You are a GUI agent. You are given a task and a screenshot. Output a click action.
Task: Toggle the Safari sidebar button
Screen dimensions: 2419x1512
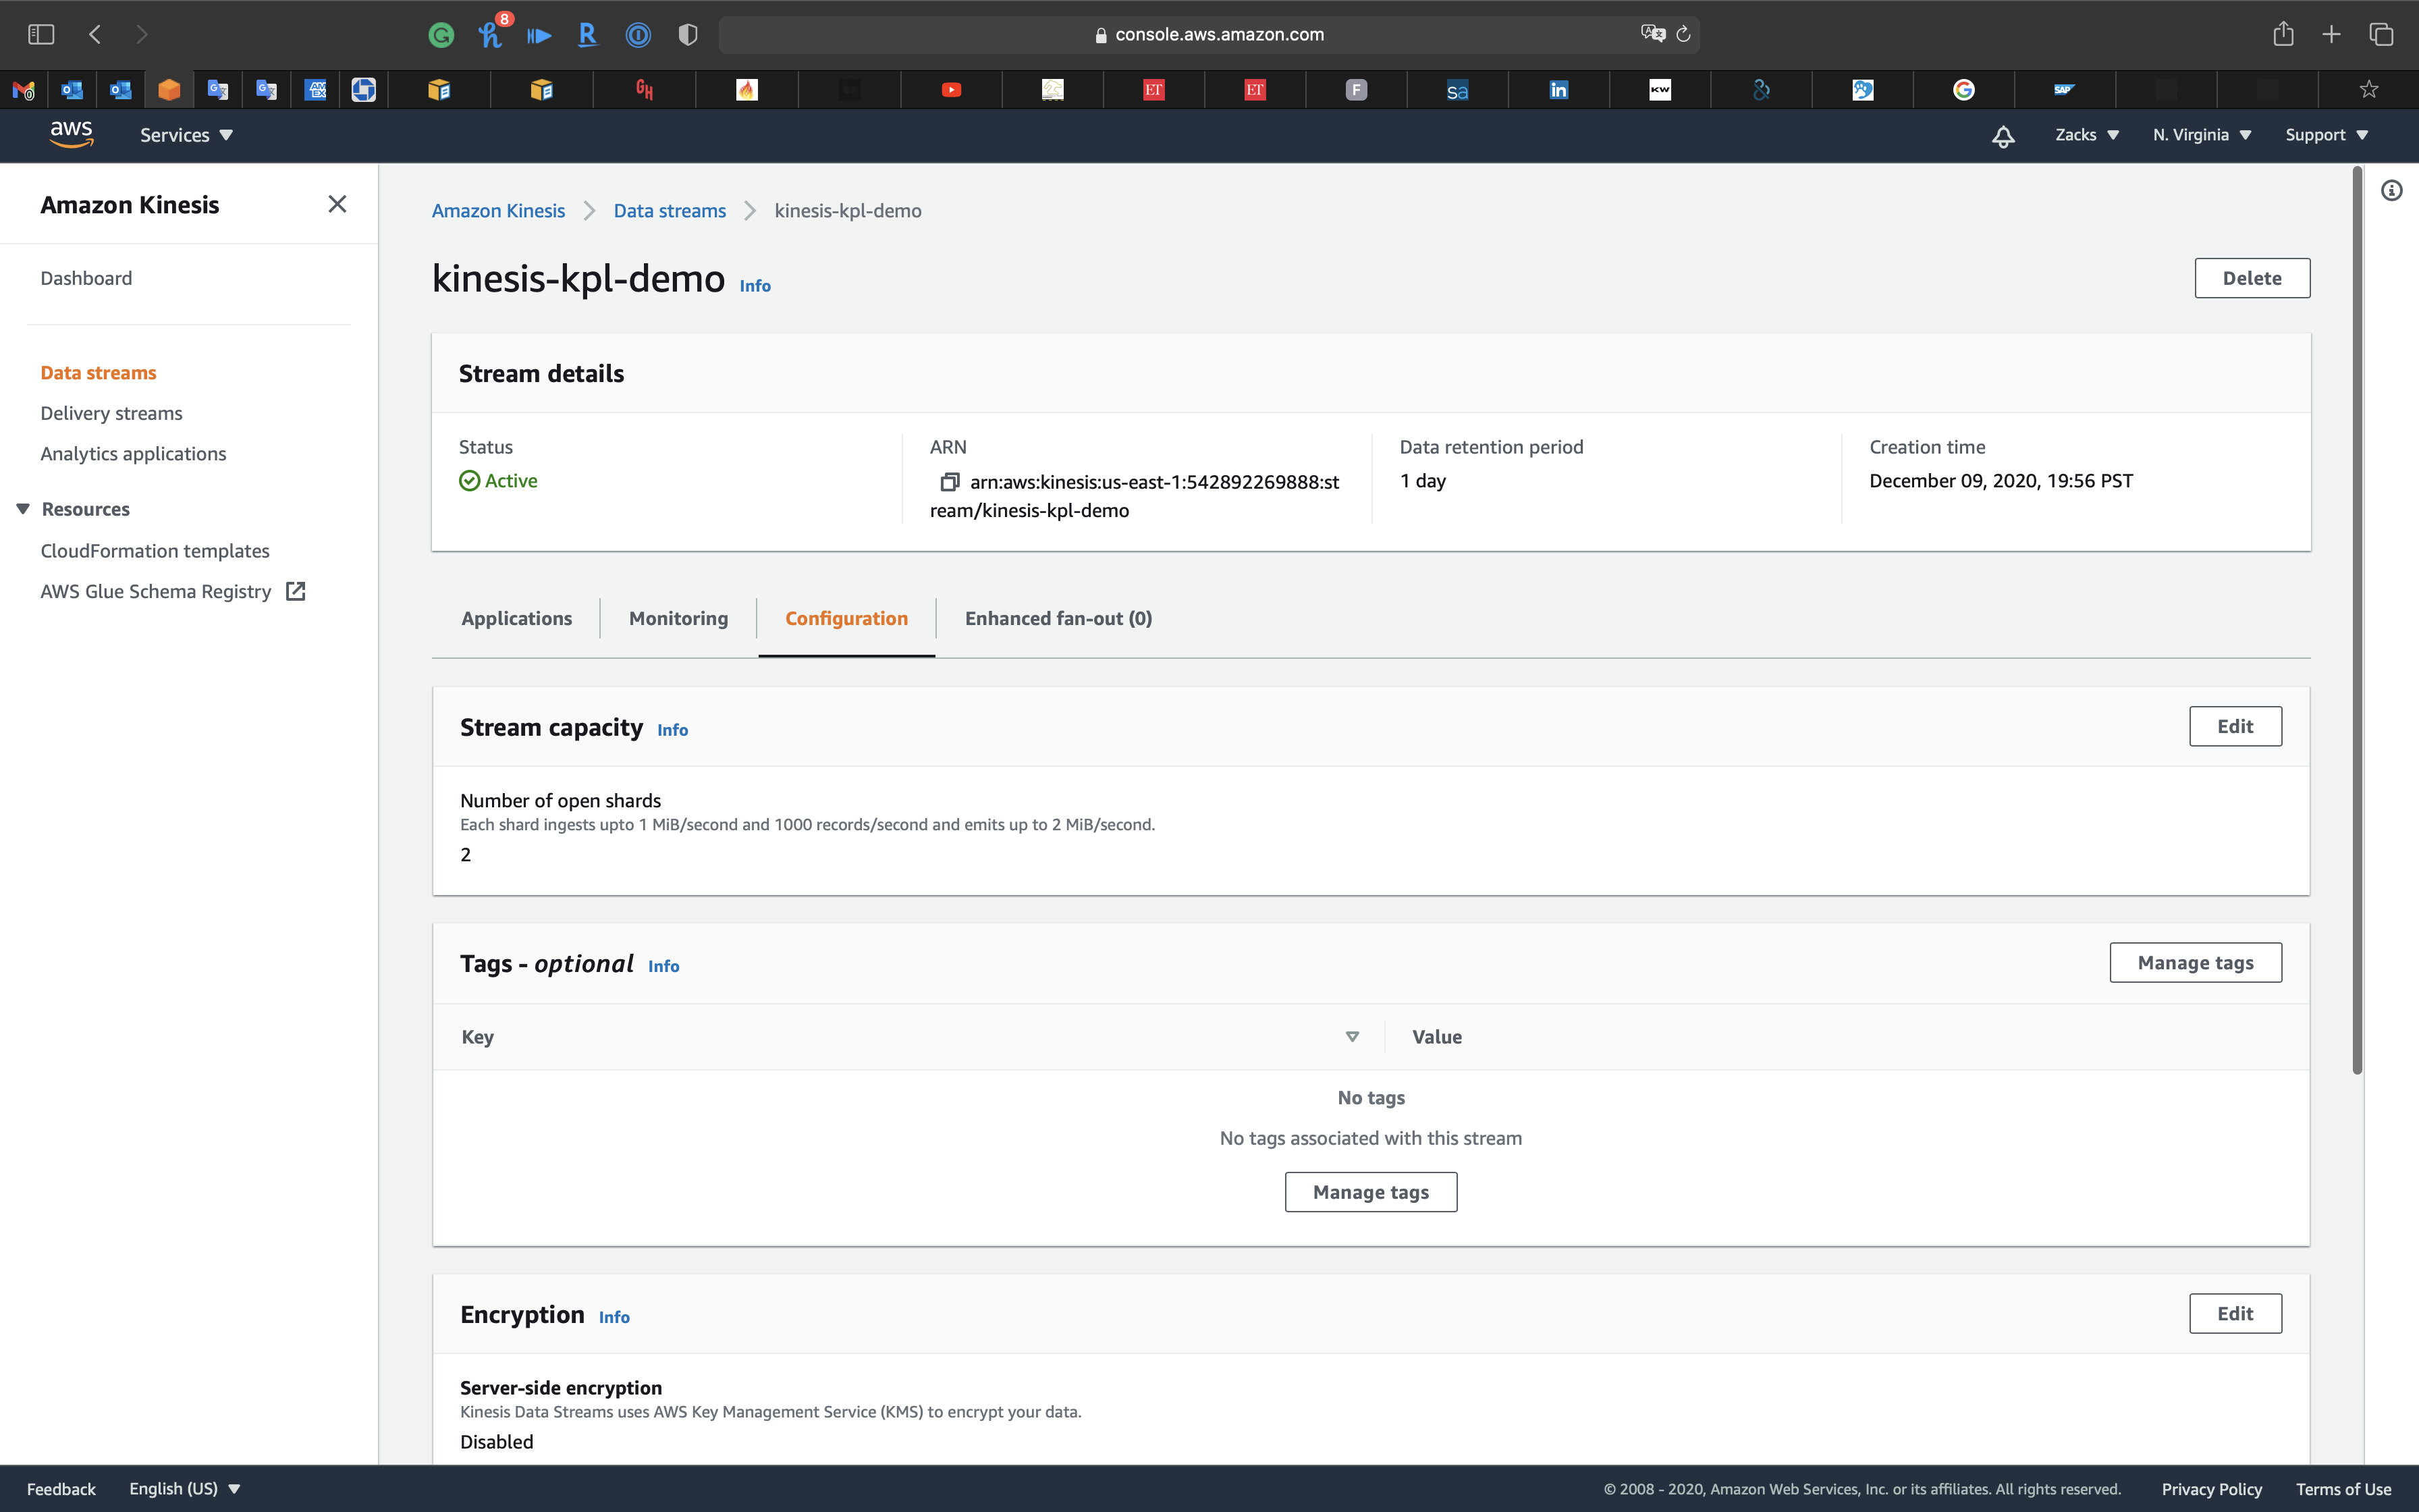click(41, 34)
